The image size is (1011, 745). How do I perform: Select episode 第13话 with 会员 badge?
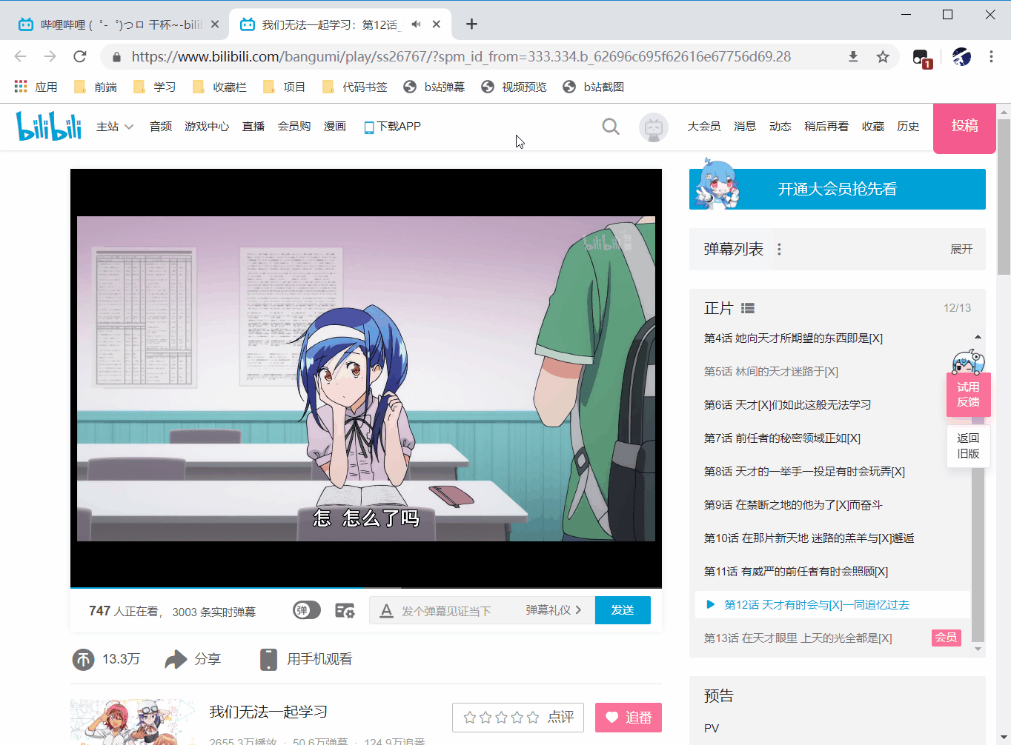point(832,638)
